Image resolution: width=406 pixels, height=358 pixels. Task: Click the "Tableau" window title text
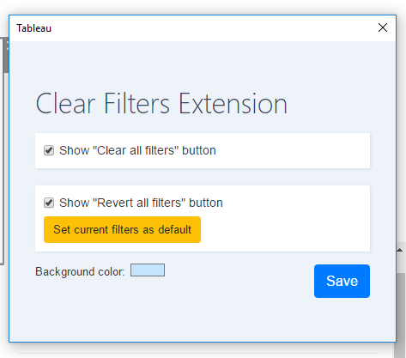coord(33,28)
